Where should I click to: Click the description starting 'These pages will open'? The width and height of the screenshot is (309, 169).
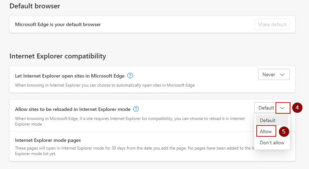pyautogui.click(x=135, y=151)
